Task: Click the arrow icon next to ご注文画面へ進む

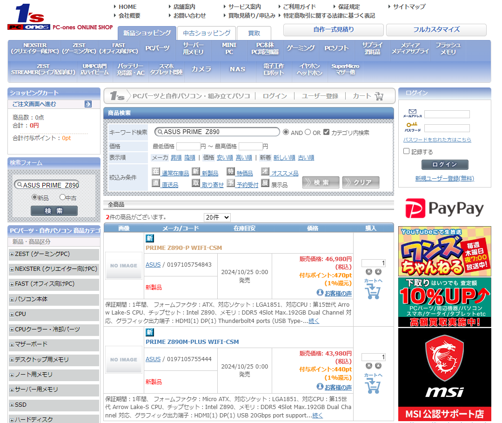Action: click(88, 104)
